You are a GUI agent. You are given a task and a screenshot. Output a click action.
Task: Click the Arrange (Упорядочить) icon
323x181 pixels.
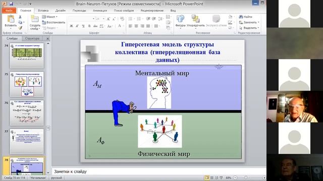tap(195, 19)
